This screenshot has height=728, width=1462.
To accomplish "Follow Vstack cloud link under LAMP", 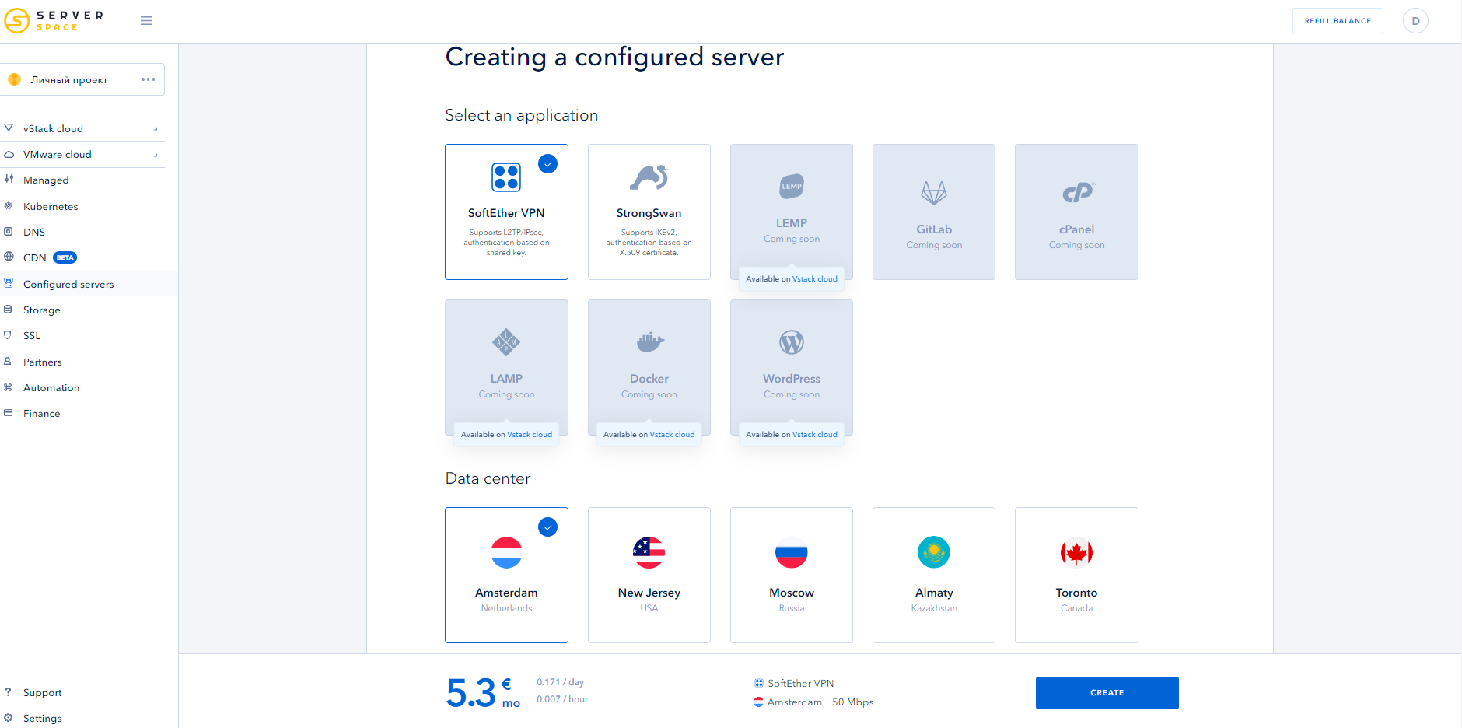I will click(530, 434).
